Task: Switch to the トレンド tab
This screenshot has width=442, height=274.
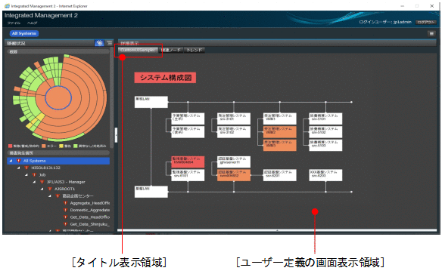Action: [195, 50]
